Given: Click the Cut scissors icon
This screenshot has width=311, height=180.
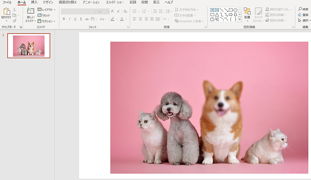Looking at the screenshot, I should tap(15, 10).
